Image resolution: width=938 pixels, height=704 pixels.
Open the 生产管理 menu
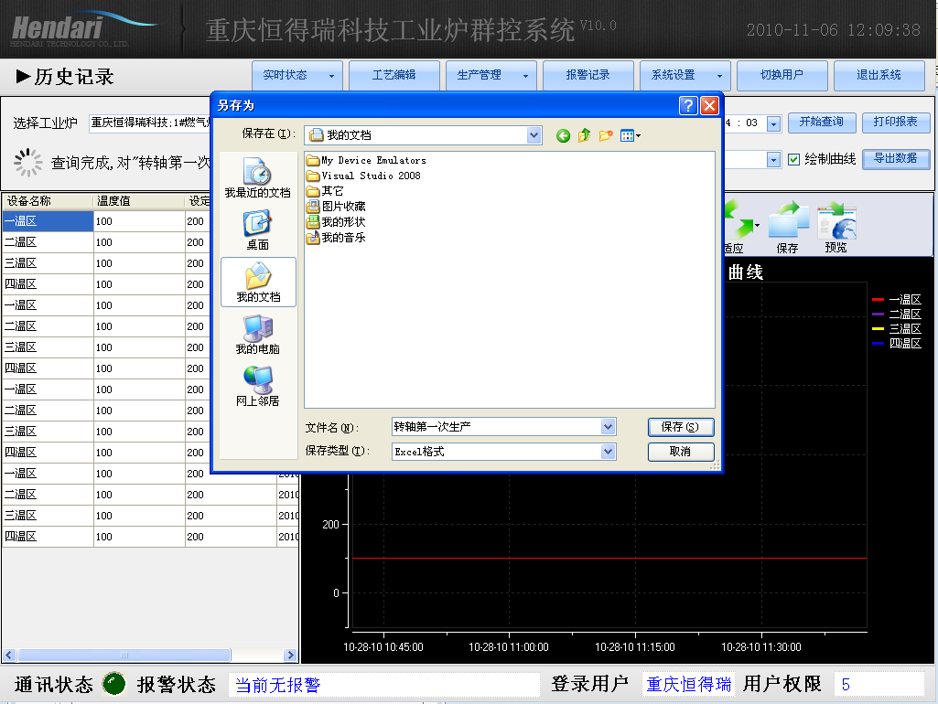tap(490, 76)
